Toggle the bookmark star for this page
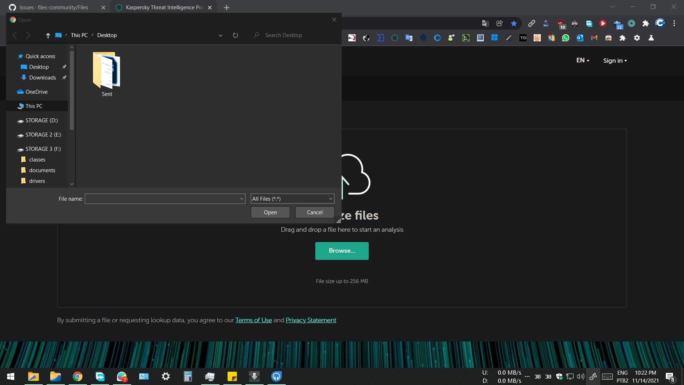 514,23
